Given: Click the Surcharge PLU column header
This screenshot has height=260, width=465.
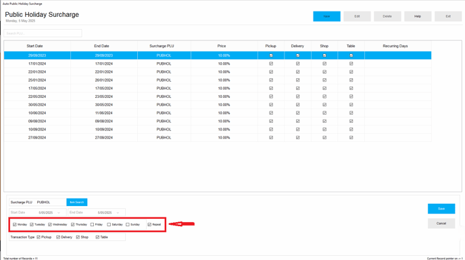Looking at the screenshot, I should pyautogui.click(x=164, y=46).
